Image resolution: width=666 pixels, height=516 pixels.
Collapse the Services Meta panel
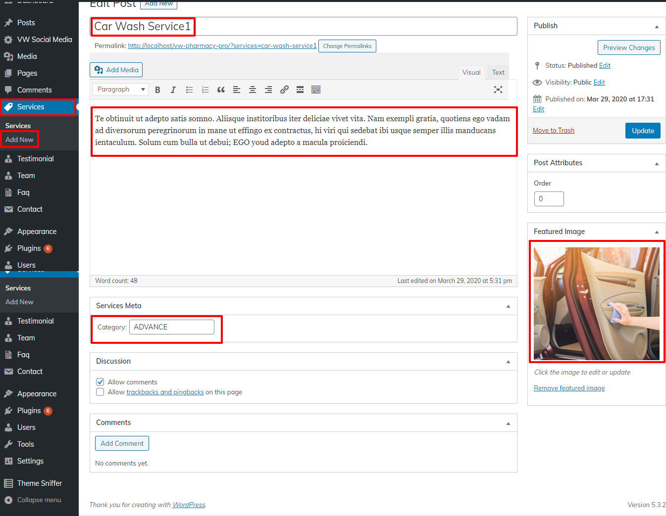coord(508,306)
